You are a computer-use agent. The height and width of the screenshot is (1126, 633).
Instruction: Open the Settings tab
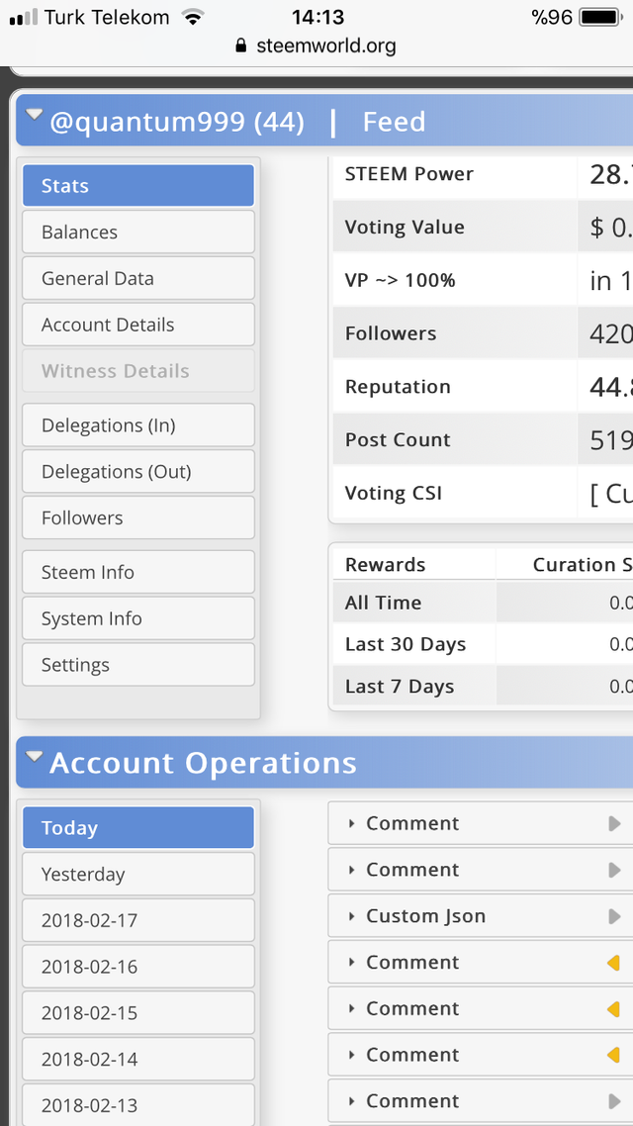(x=137, y=665)
